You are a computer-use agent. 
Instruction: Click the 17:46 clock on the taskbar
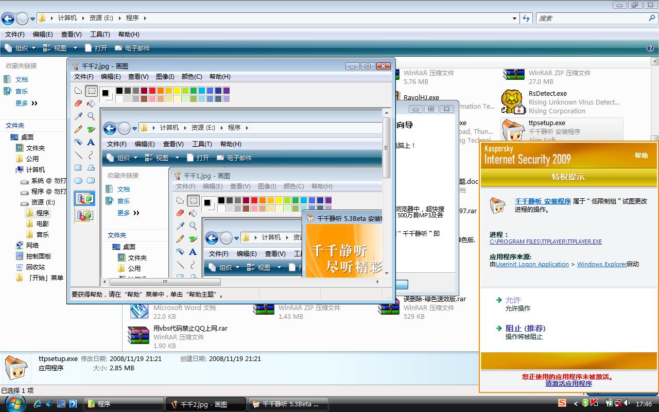[644, 404]
